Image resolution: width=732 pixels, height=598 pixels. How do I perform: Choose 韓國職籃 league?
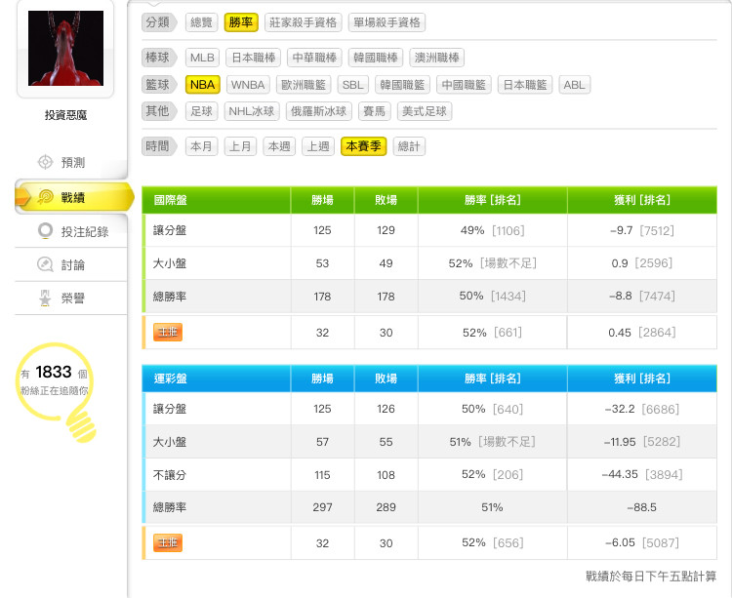coord(402,85)
